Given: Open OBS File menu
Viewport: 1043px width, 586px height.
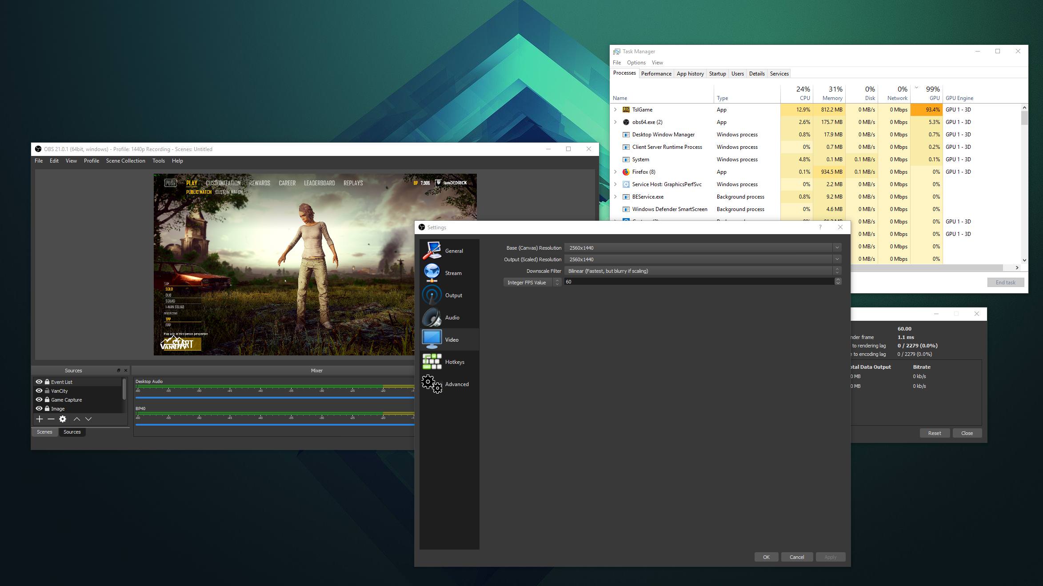Looking at the screenshot, I should coord(39,160).
